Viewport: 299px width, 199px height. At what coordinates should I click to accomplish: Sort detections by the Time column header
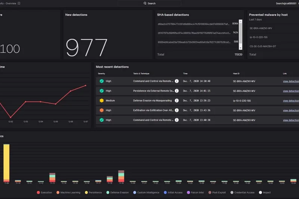[185, 74]
